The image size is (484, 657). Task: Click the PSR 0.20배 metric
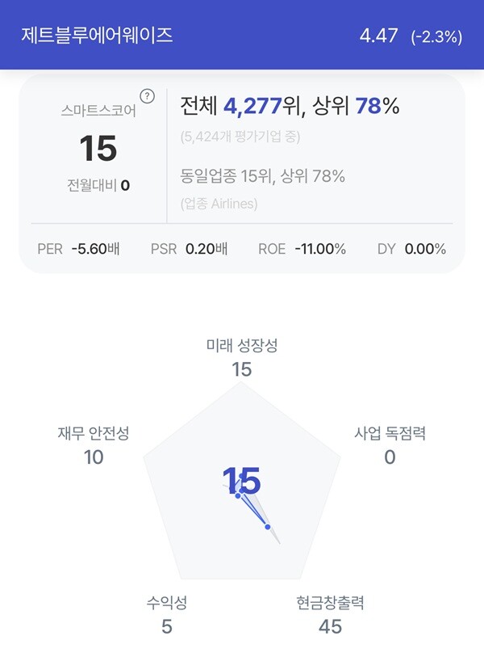pyautogui.click(x=189, y=249)
